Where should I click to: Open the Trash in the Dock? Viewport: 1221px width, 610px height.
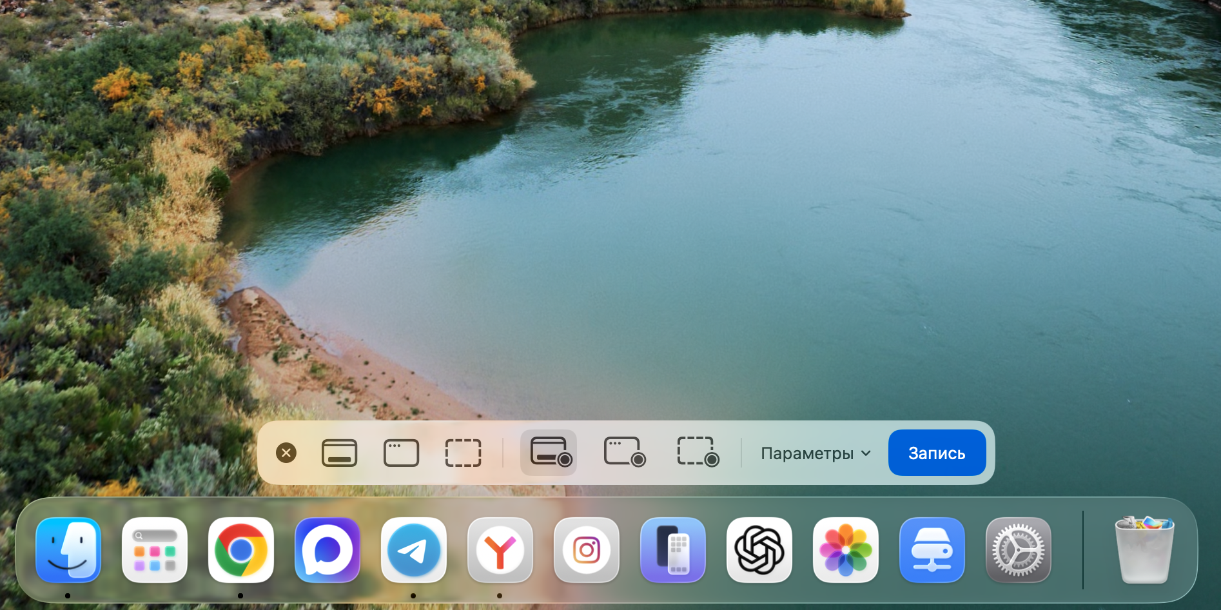point(1144,550)
